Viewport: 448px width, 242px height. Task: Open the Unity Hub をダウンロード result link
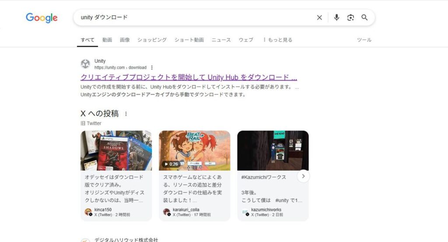coord(189,77)
